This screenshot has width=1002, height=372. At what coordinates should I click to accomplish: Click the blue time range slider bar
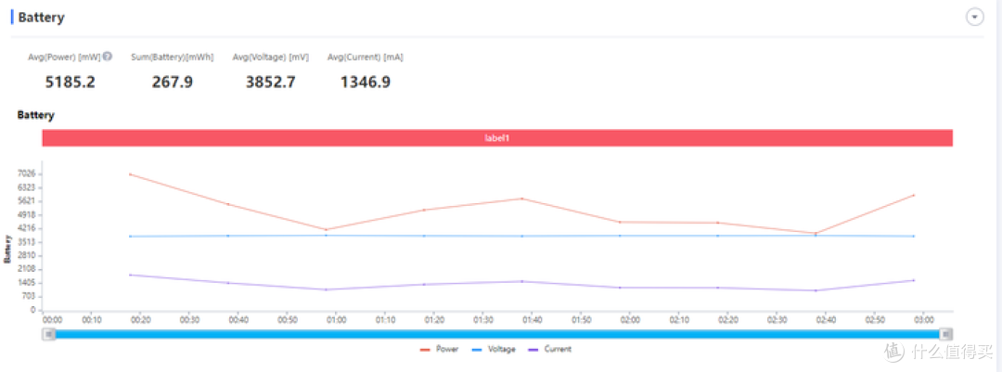[497, 334]
